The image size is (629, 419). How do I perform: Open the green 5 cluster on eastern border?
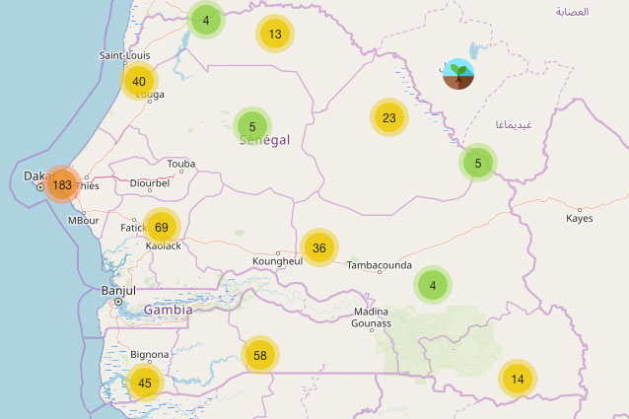coord(478,163)
